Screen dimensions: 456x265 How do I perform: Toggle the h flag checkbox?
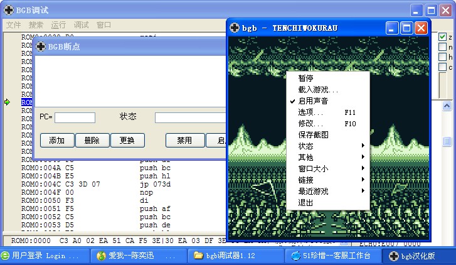(442, 57)
